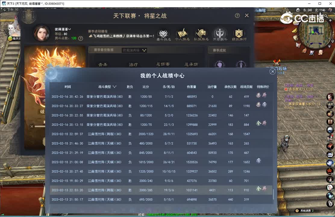Click the 需要获得鏖斗积分 quest entry

[x=302, y=106]
